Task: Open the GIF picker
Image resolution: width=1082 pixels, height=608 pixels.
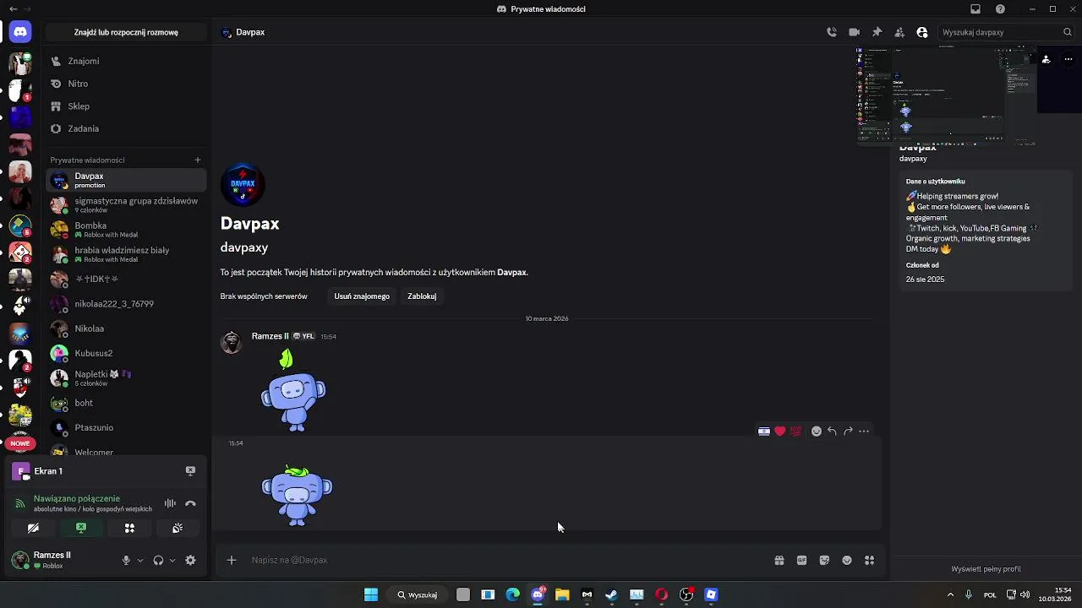Action: coord(801,560)
